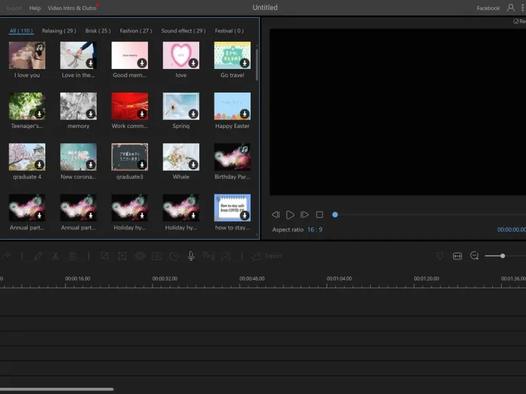The image size is (526, 394).
Task: Select the crop tool icon
Action: 105,256
